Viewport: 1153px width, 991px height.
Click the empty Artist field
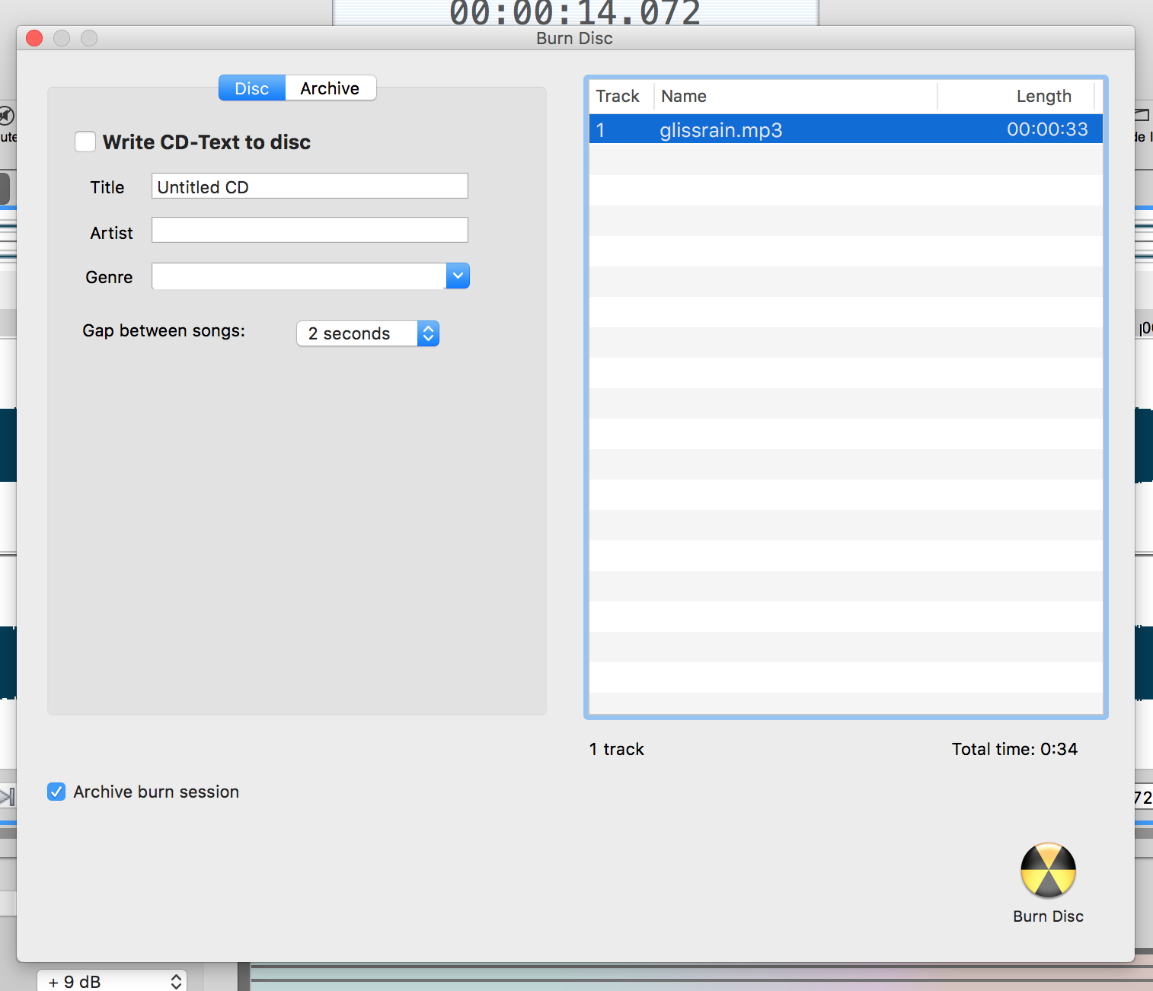click(309, 230)
